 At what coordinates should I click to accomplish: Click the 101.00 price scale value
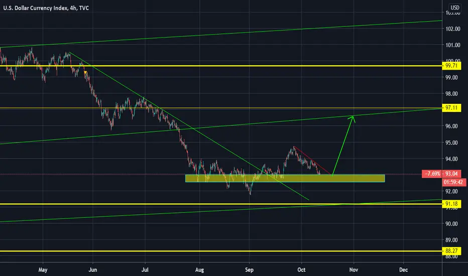click(453, 45)
